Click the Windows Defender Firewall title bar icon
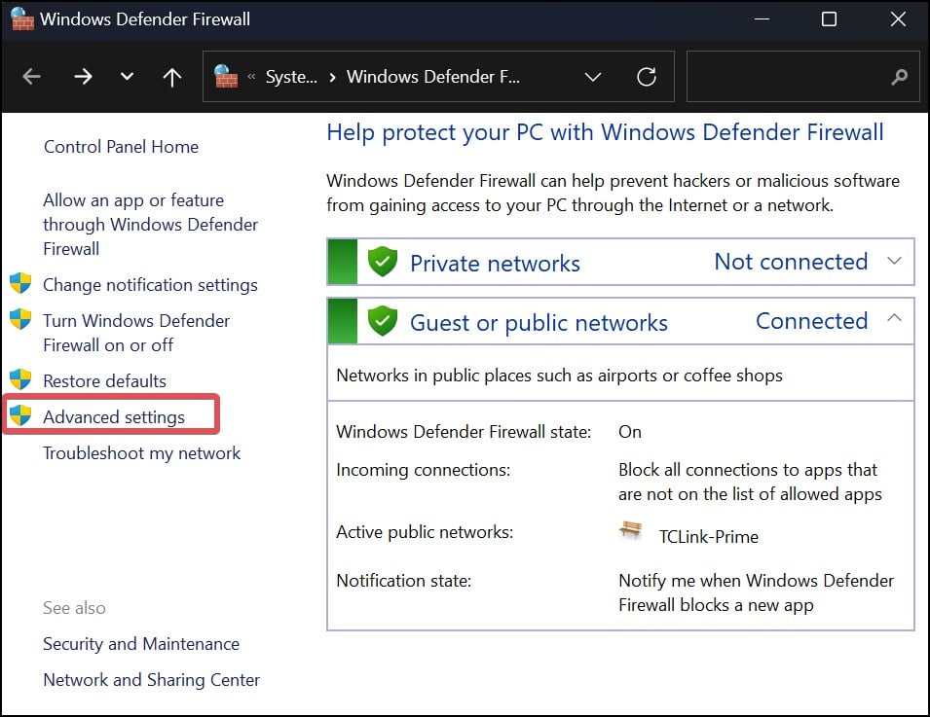Viewport: 930px width, 717px height. tap(22, 18)
